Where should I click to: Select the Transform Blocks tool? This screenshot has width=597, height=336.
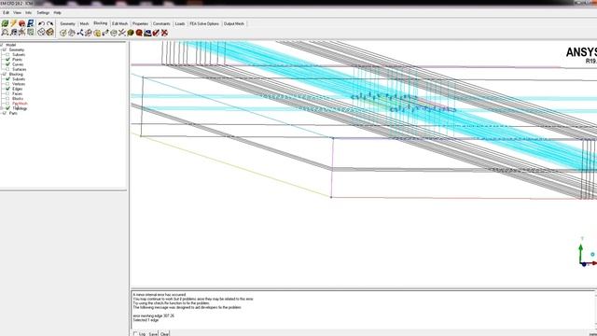coord(114,34)
